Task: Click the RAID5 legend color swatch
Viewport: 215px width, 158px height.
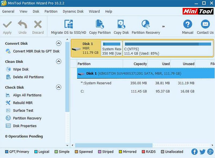Action: [143, 152]
